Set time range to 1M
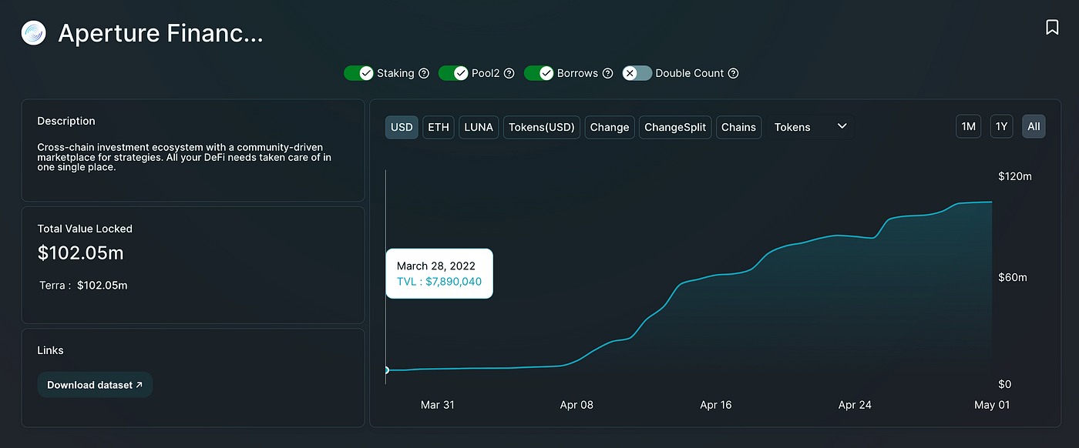Image resolution: width=1079 pixels, height=448 pixels. (x=969, y=126)
